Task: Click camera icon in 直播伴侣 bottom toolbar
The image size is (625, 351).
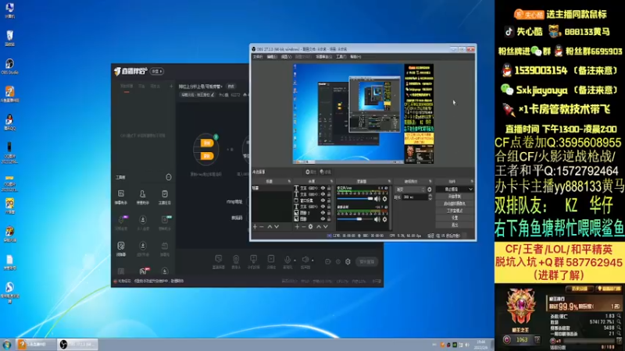Action: [x=236, y=260]
